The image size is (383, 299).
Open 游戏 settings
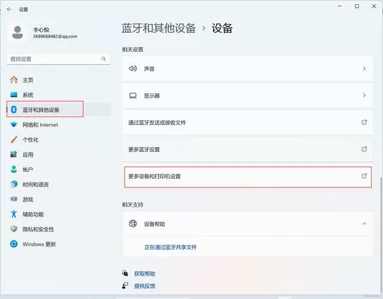point(59,199)
